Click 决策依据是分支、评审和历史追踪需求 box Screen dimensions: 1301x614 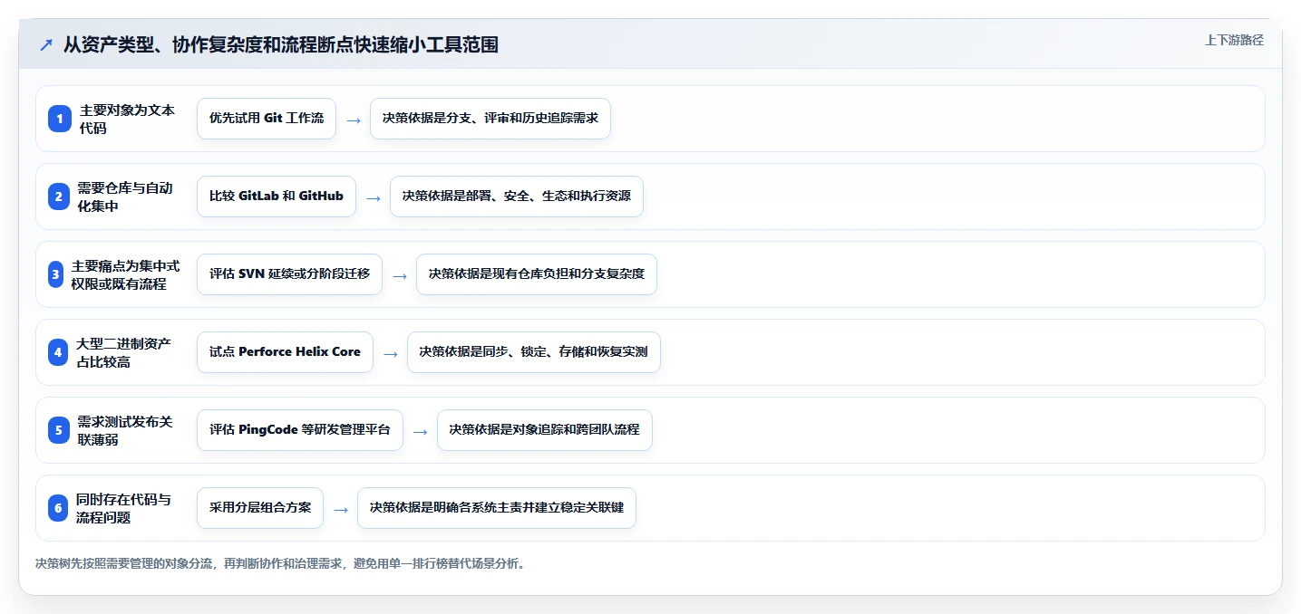point(490,119)
